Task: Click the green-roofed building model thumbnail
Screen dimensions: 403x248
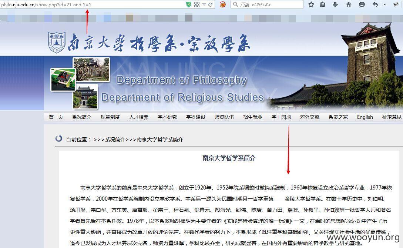Action: pyautogui.click(x=63, y=80)
